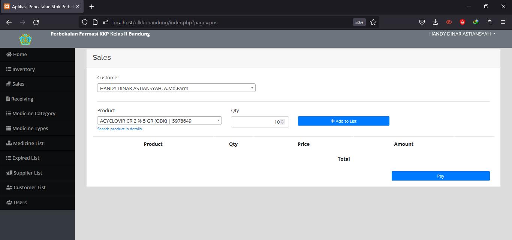
Task: Open the Downloads panel icon
Action: coord(436,22)
